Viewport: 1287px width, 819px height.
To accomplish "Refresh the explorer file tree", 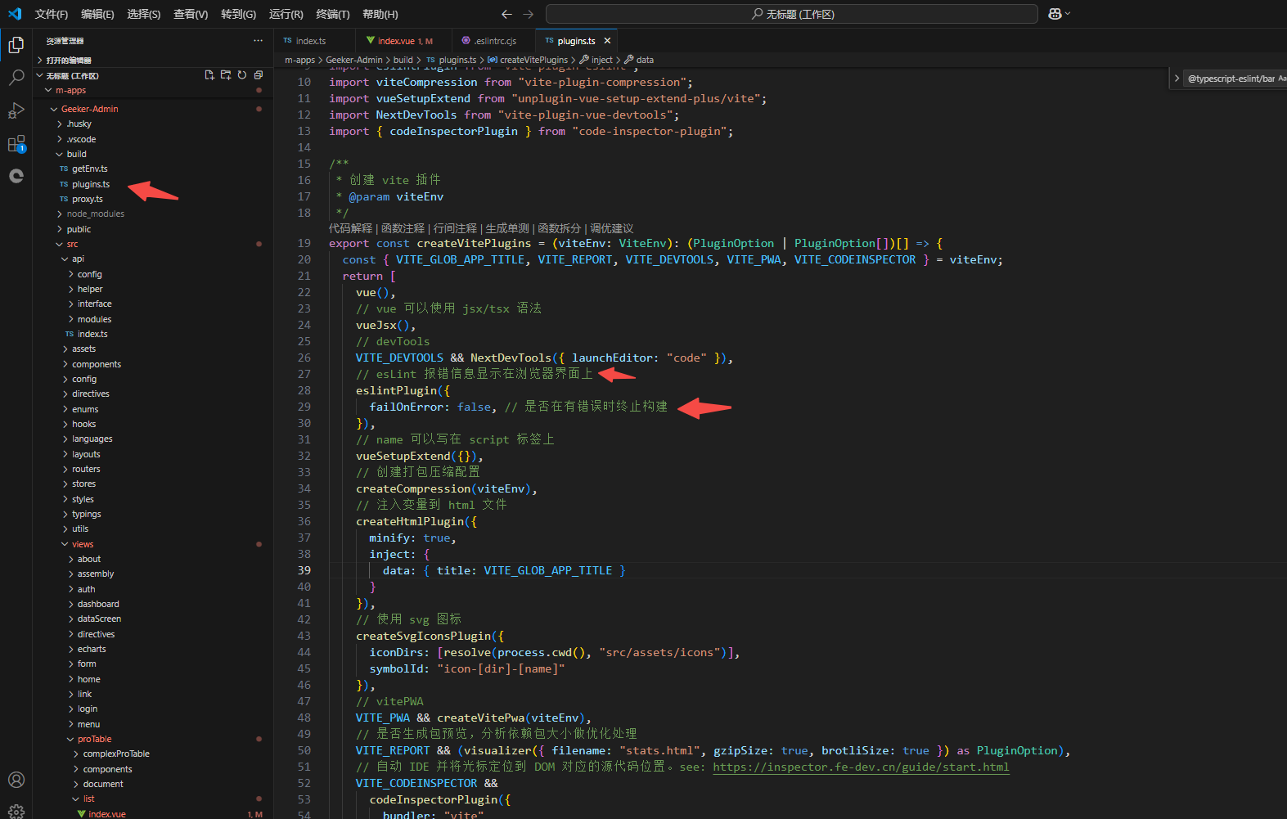I will point(242,75).
